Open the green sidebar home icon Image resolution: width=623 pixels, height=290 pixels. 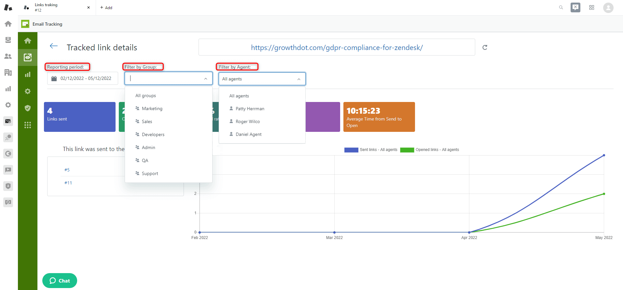[28, 41]
